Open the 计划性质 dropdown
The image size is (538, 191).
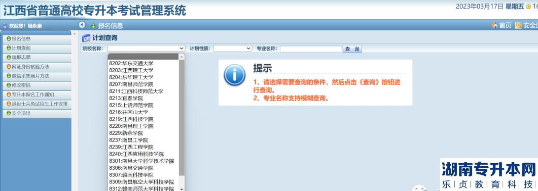click(x=233, y=49)
